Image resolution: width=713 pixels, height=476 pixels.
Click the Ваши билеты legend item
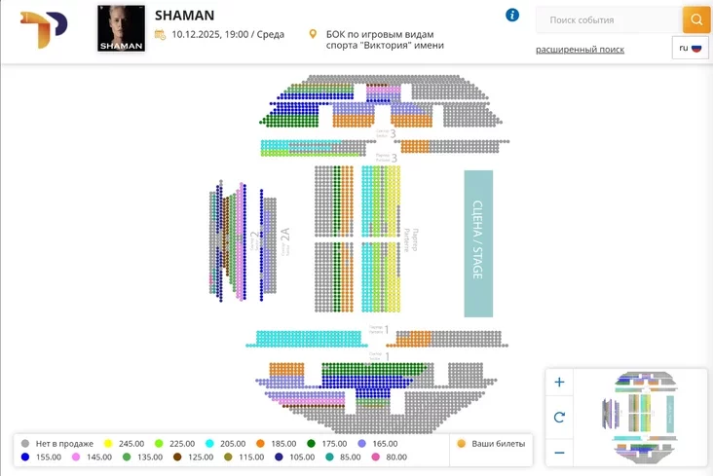tap(491, 444)
